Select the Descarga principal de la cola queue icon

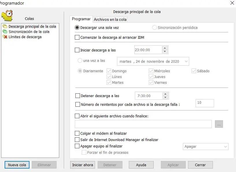5,26
